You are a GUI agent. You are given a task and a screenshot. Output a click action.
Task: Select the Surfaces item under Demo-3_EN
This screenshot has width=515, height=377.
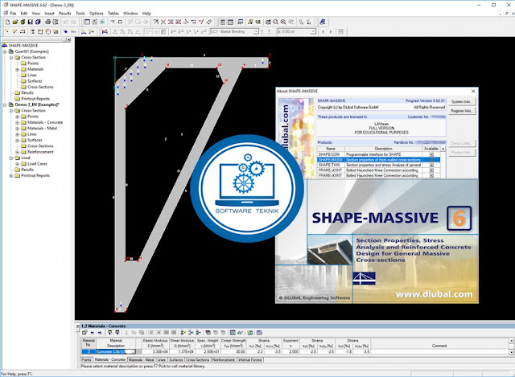click(x=35, y=140)
